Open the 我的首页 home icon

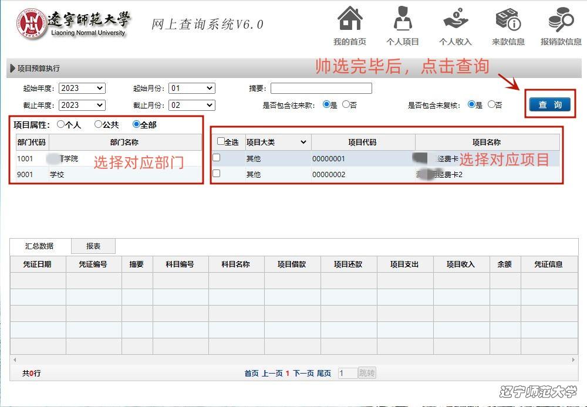click(350, 19)
